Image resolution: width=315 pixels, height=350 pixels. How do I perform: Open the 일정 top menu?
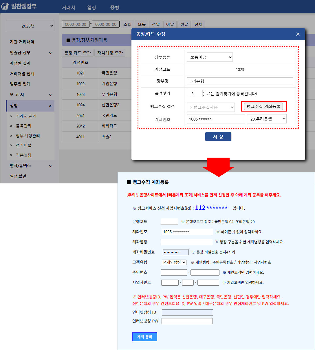(x=92, y=8)
